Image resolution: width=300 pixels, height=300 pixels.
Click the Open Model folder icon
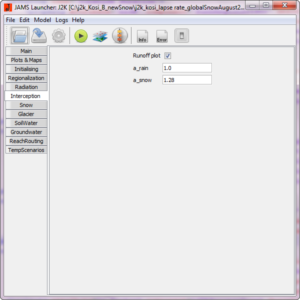[x=20, y=36]
